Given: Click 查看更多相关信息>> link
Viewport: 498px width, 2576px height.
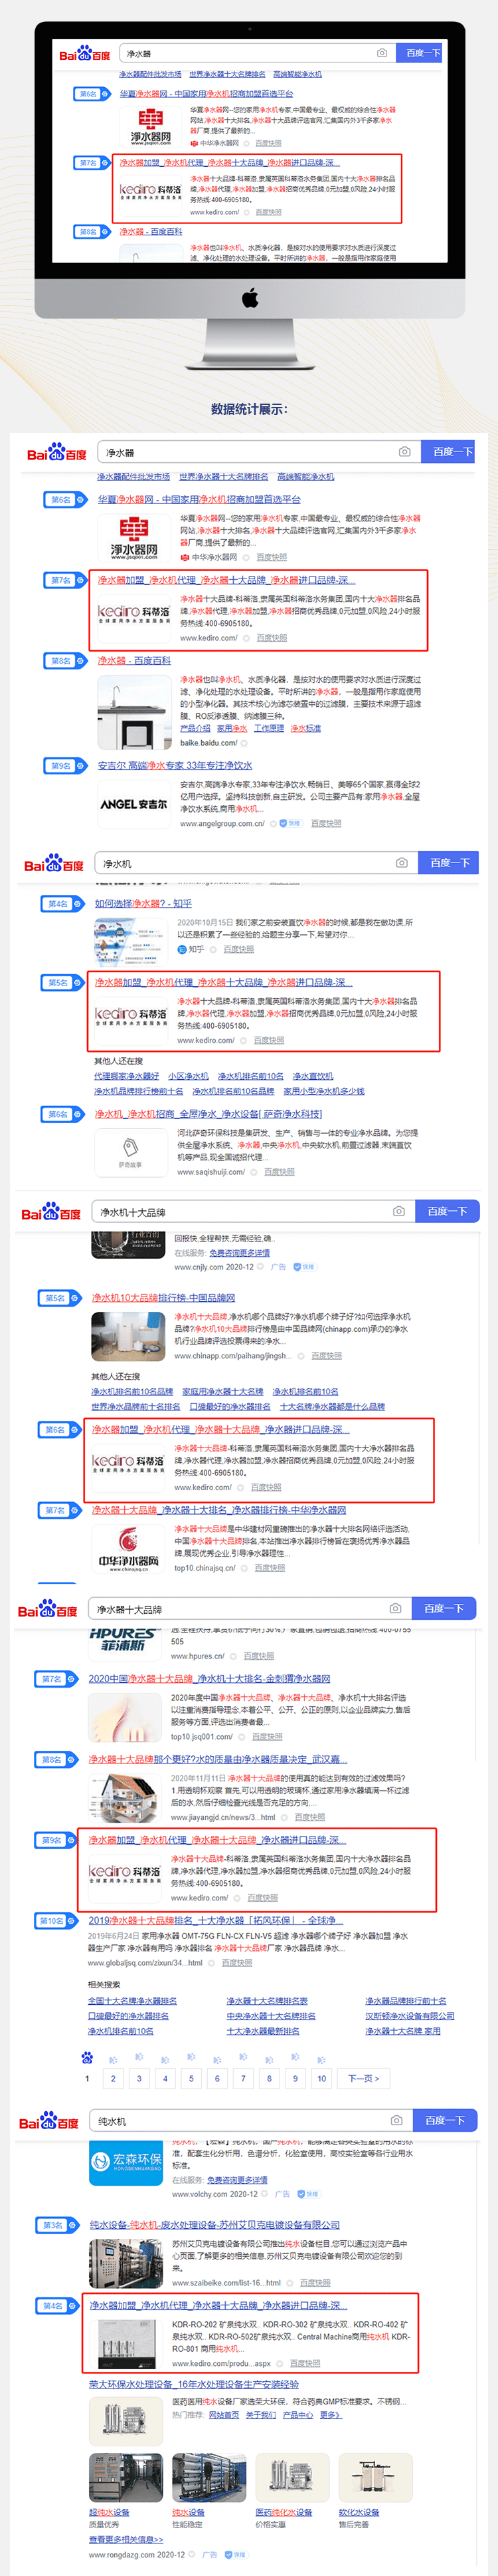Looking at the screenshot, I should pyautogui.click(x=125, y=2539).
